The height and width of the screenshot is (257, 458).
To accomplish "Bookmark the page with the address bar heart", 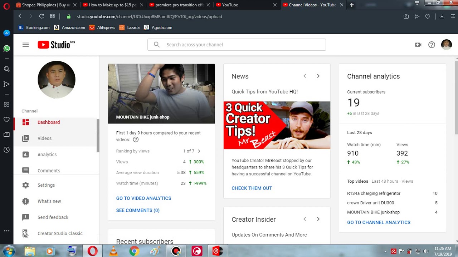I will [x=428, y=16].
